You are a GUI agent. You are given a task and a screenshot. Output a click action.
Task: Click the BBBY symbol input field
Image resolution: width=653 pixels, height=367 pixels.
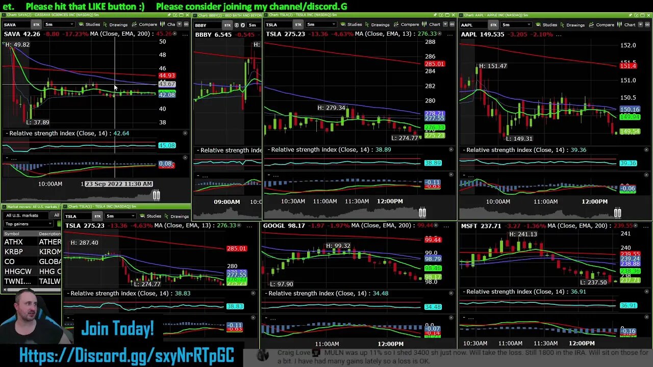tap(208, 25)
